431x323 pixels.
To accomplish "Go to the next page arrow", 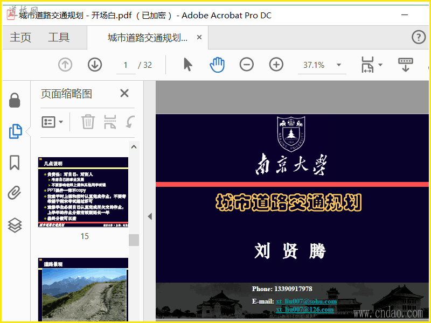I will pos(95,65).
